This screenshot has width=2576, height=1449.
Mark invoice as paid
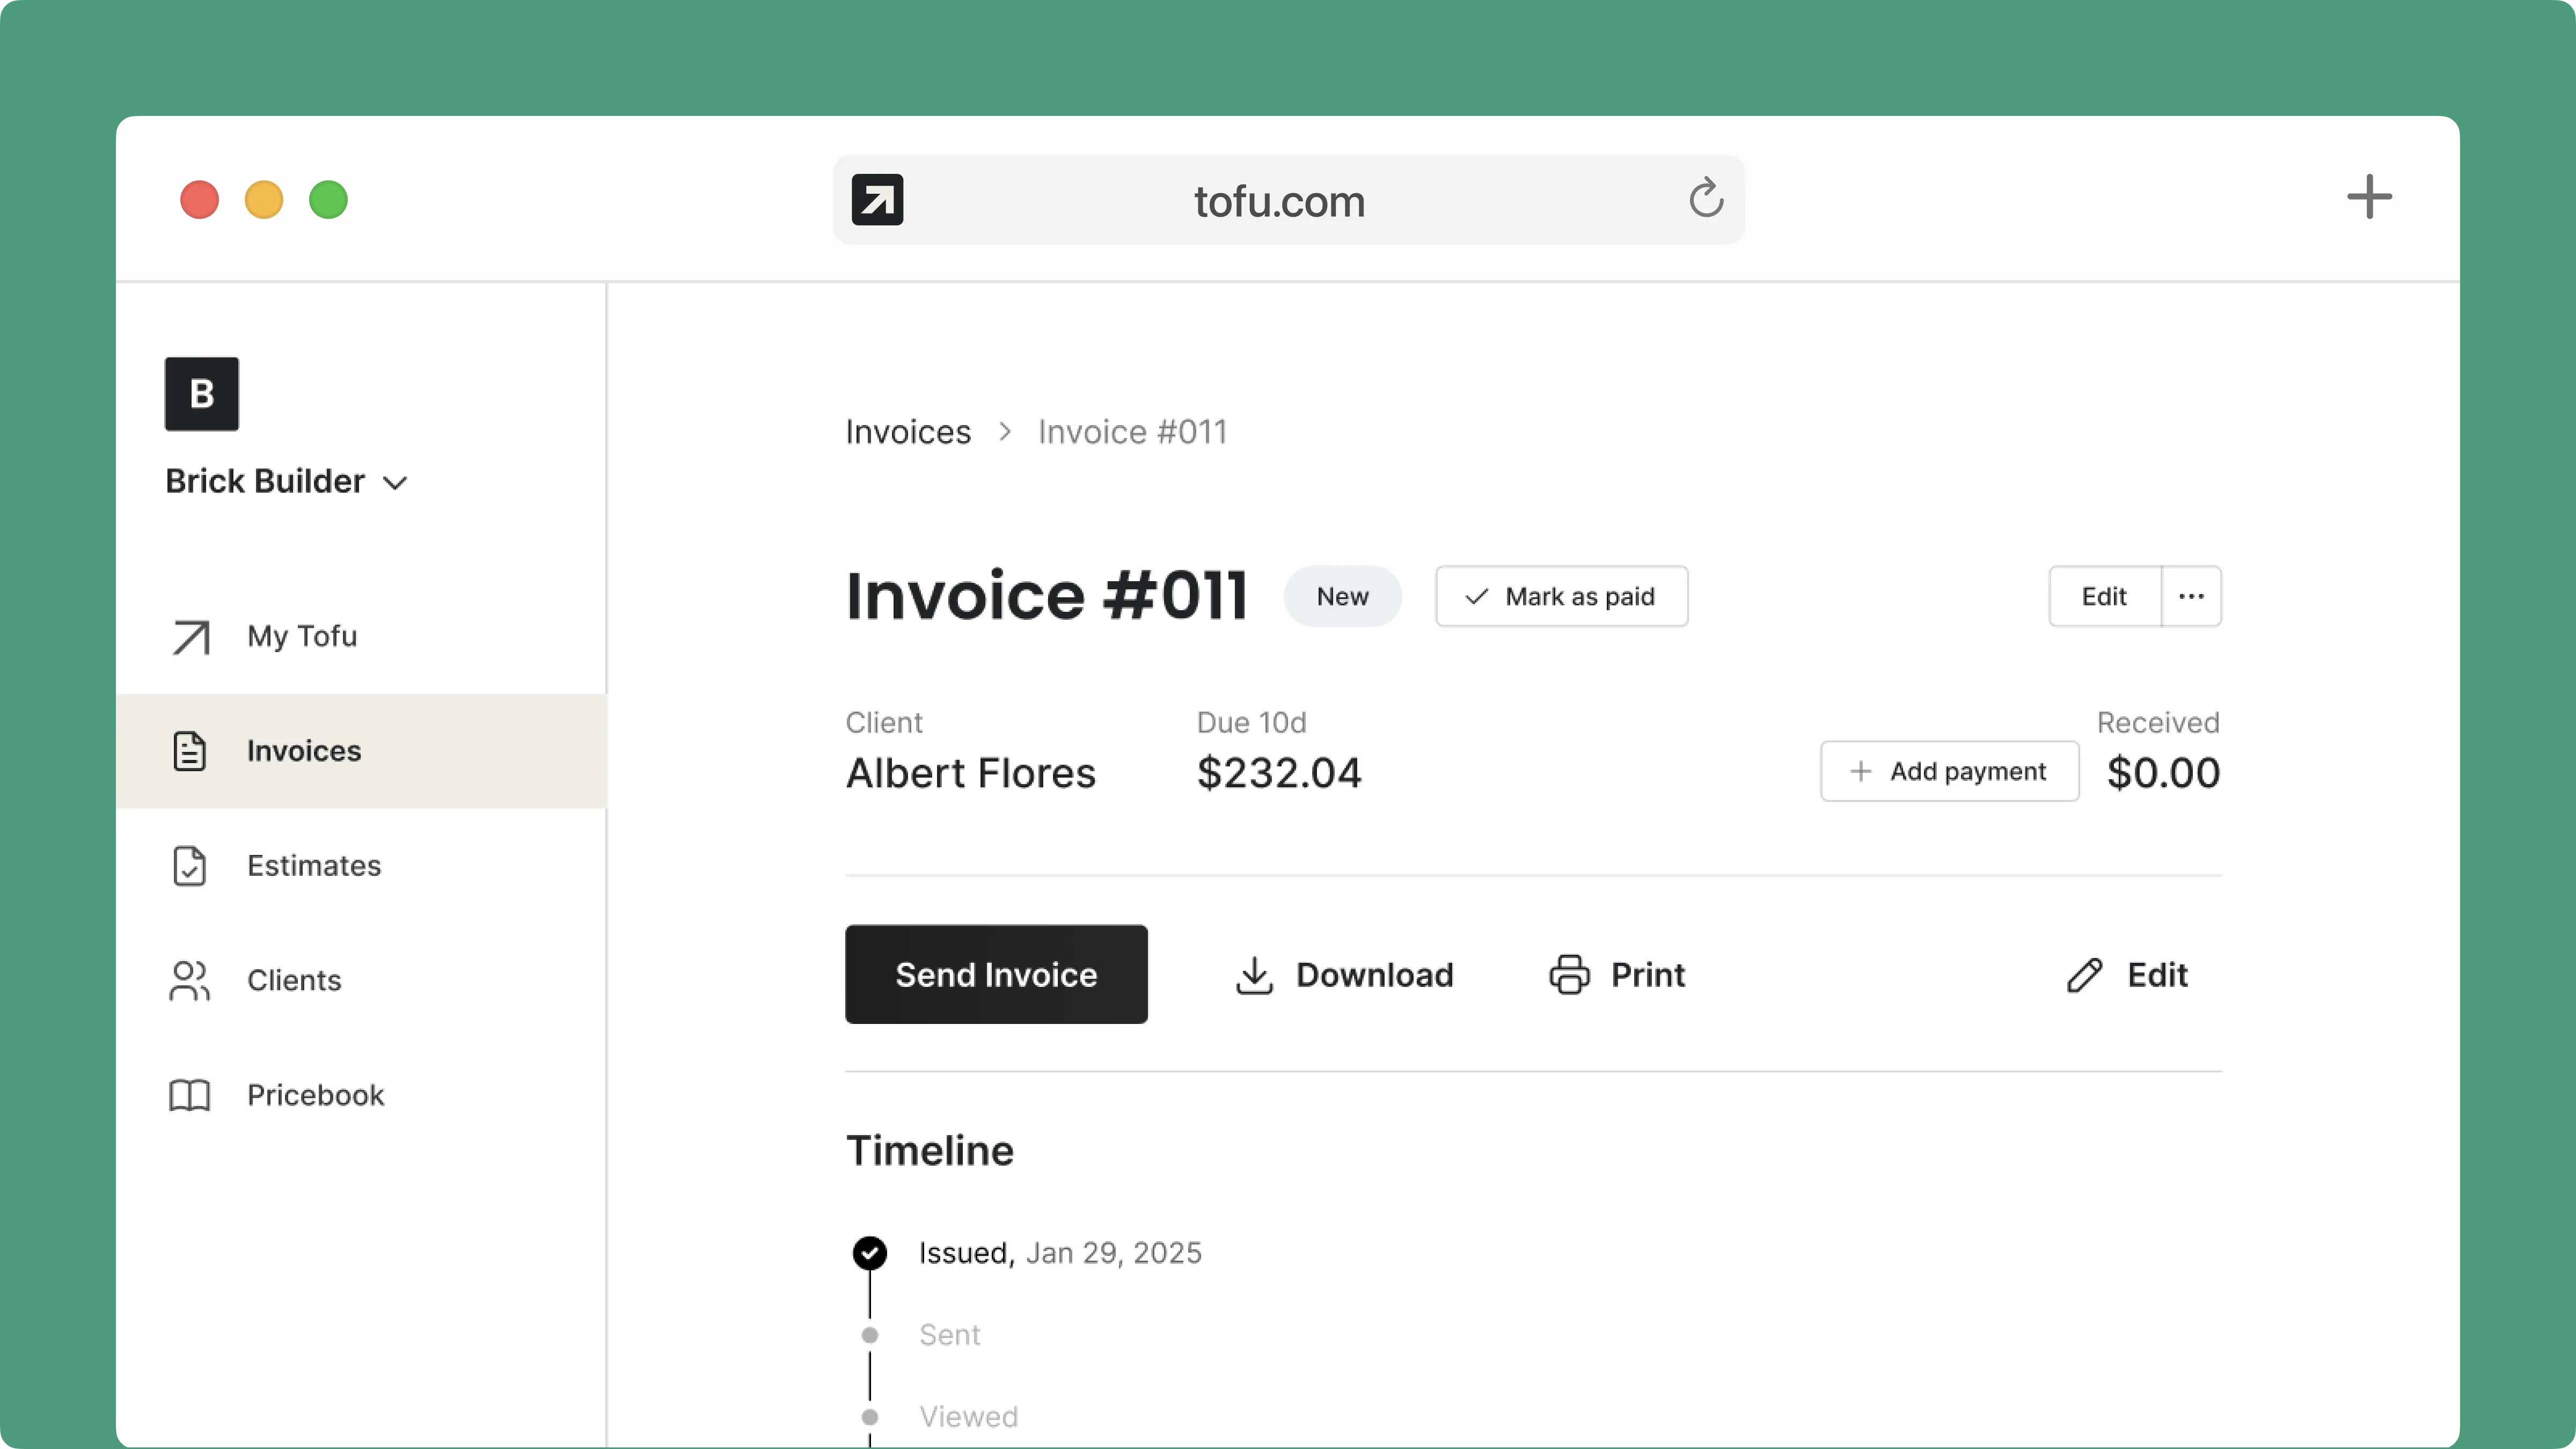pos(1561,596)
